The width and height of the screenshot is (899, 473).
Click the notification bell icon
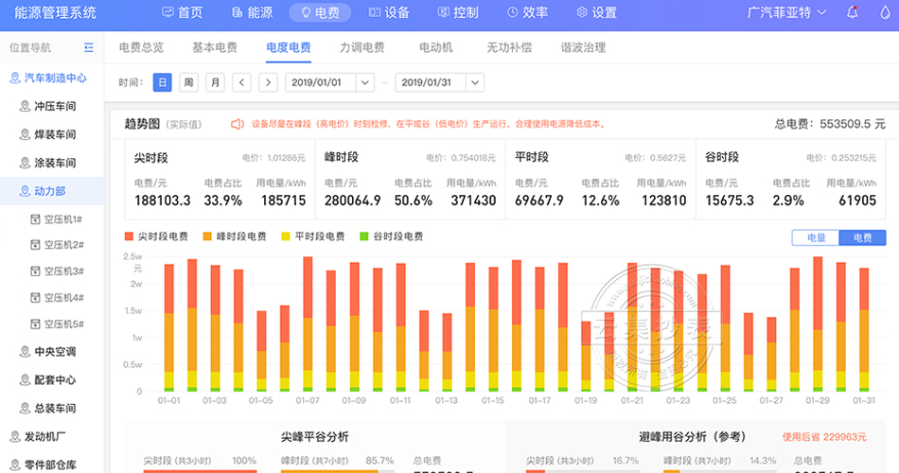(853, 12)
